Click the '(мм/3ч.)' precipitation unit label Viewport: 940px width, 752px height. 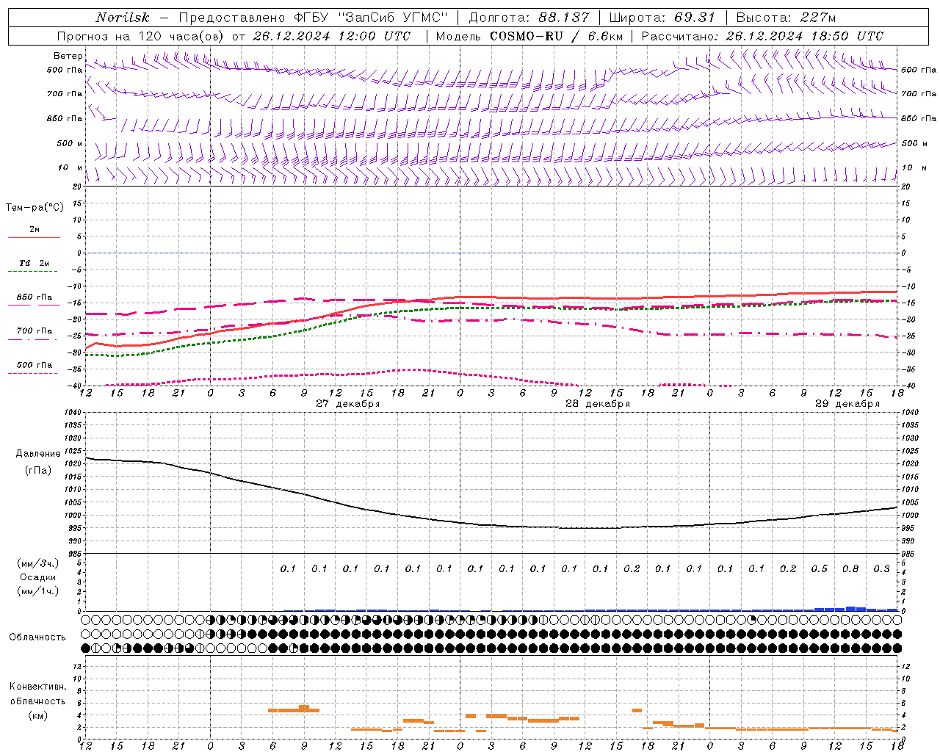tap(38, 563)
